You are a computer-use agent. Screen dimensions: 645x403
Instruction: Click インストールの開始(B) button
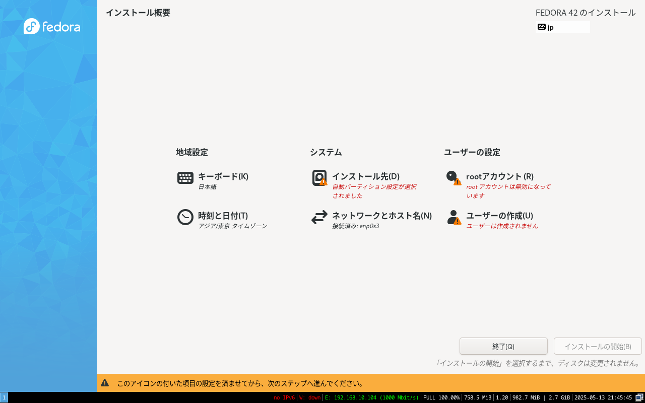[x=598, y=346]
